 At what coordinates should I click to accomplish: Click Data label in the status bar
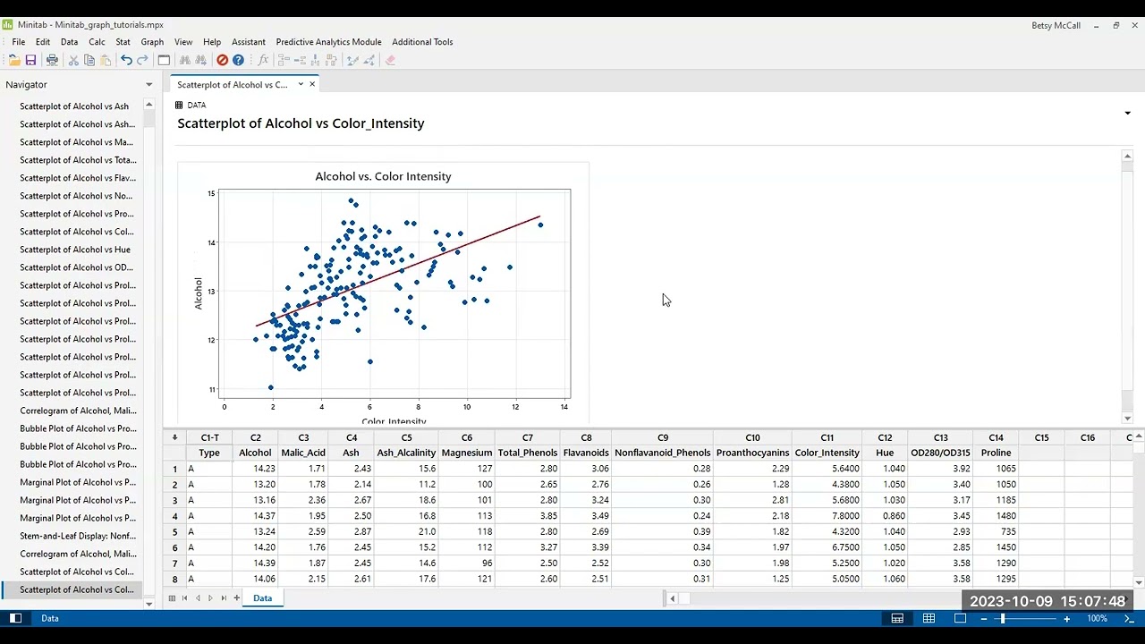point(50,618)
